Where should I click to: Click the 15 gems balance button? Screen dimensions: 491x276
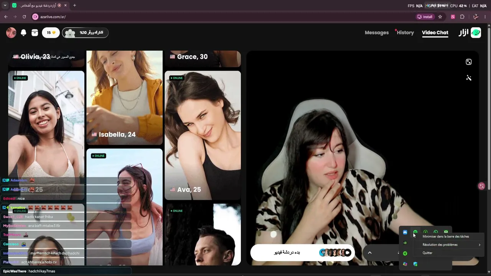pos(51,33)
